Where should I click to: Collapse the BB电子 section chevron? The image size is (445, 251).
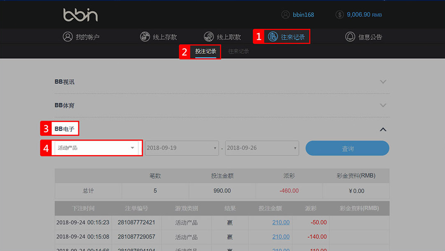383,129
